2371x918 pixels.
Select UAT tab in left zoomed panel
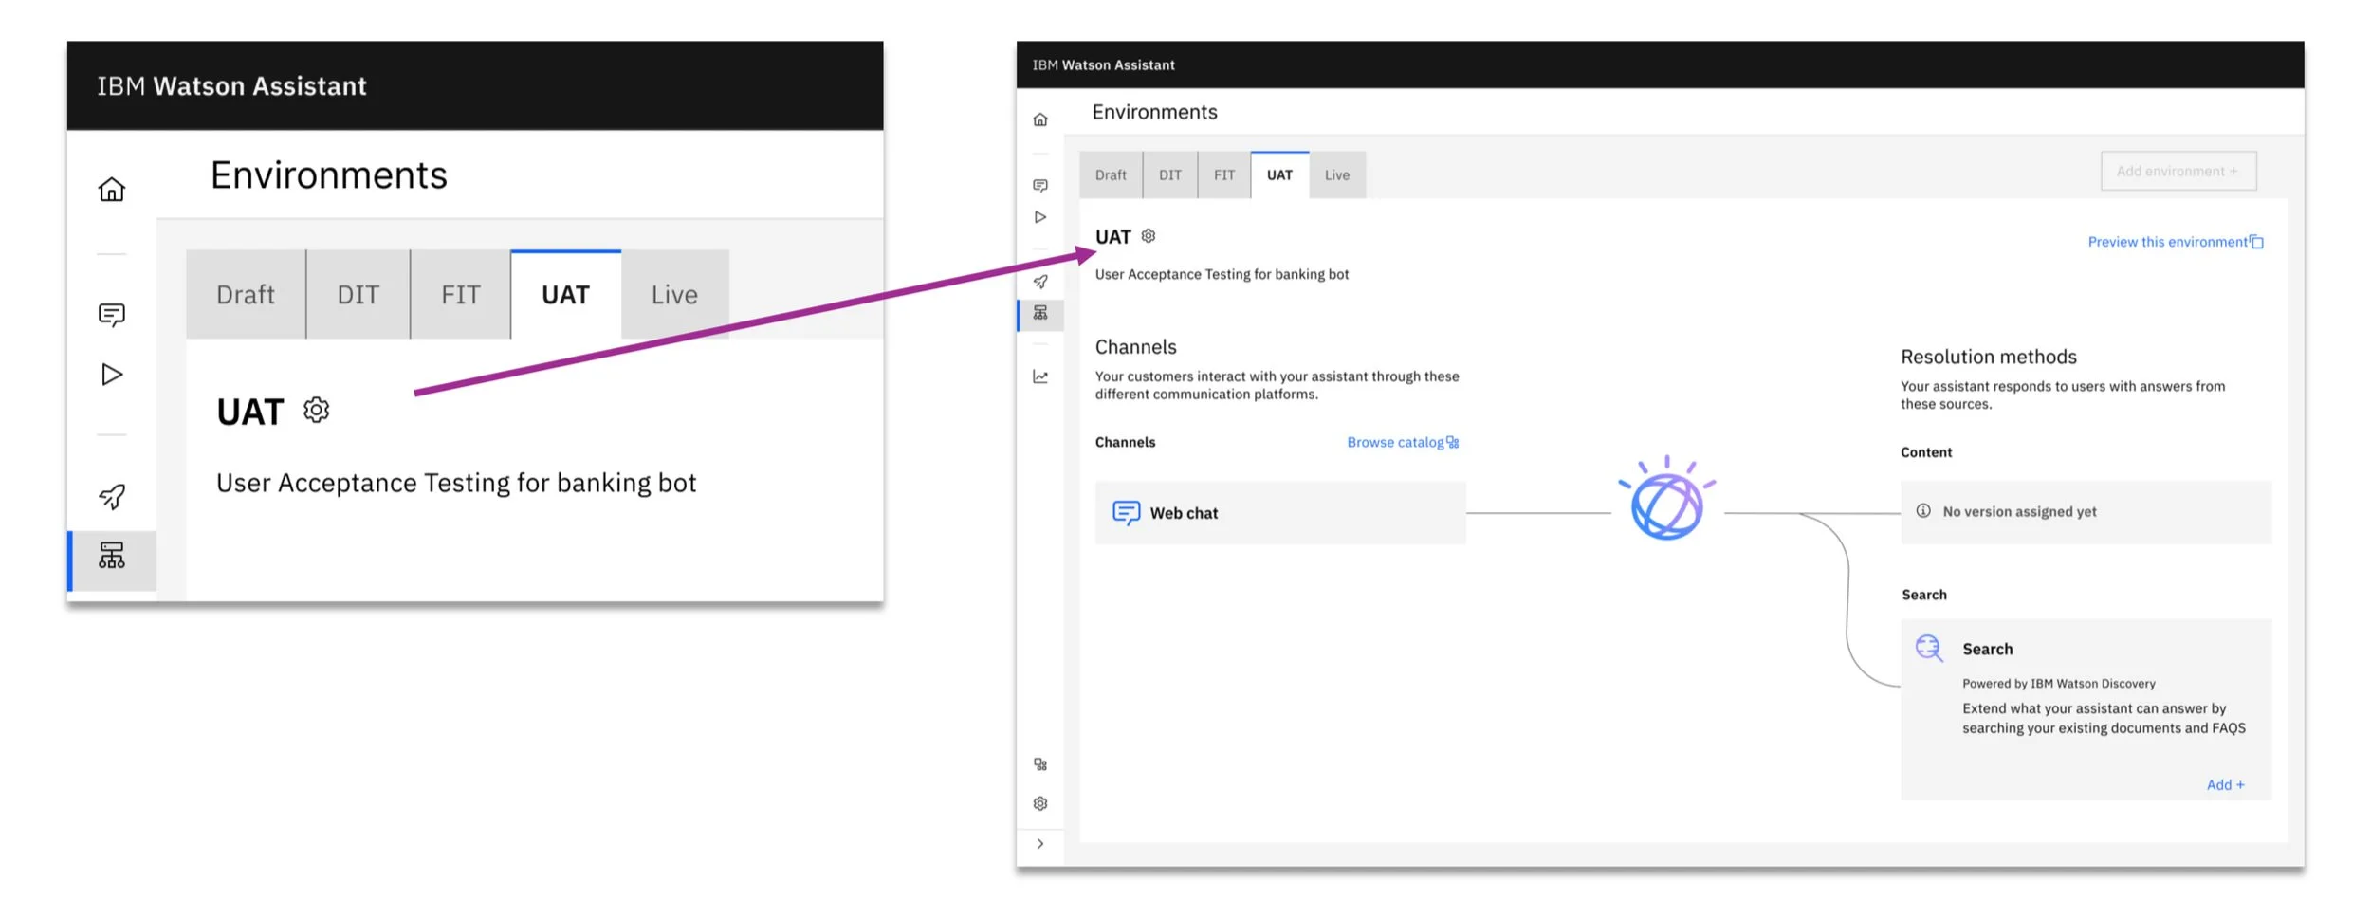(566, 294)
